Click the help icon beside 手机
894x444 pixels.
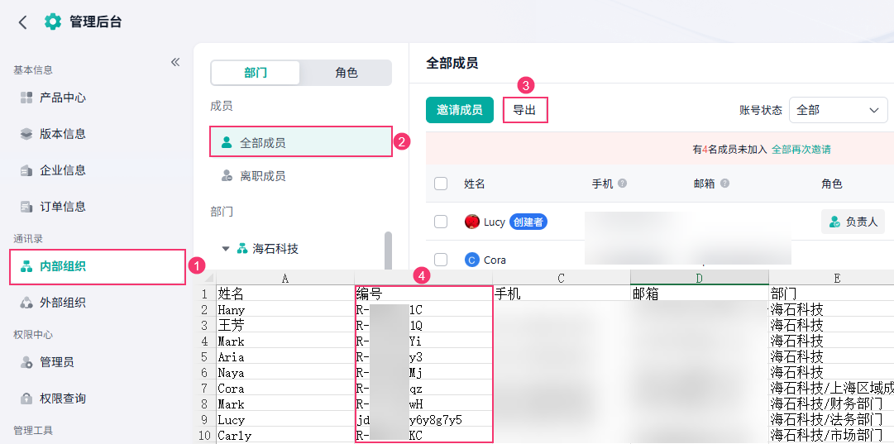622,184
